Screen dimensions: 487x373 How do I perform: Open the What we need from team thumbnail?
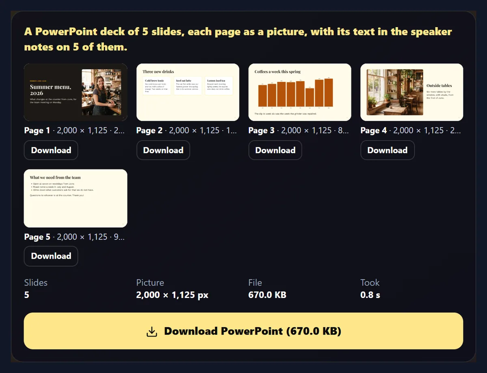pyautogui.click(x=75, y=198)
